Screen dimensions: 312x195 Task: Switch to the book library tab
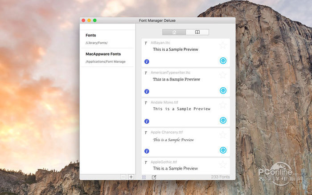pyautogui.click(x=197, y=32)
